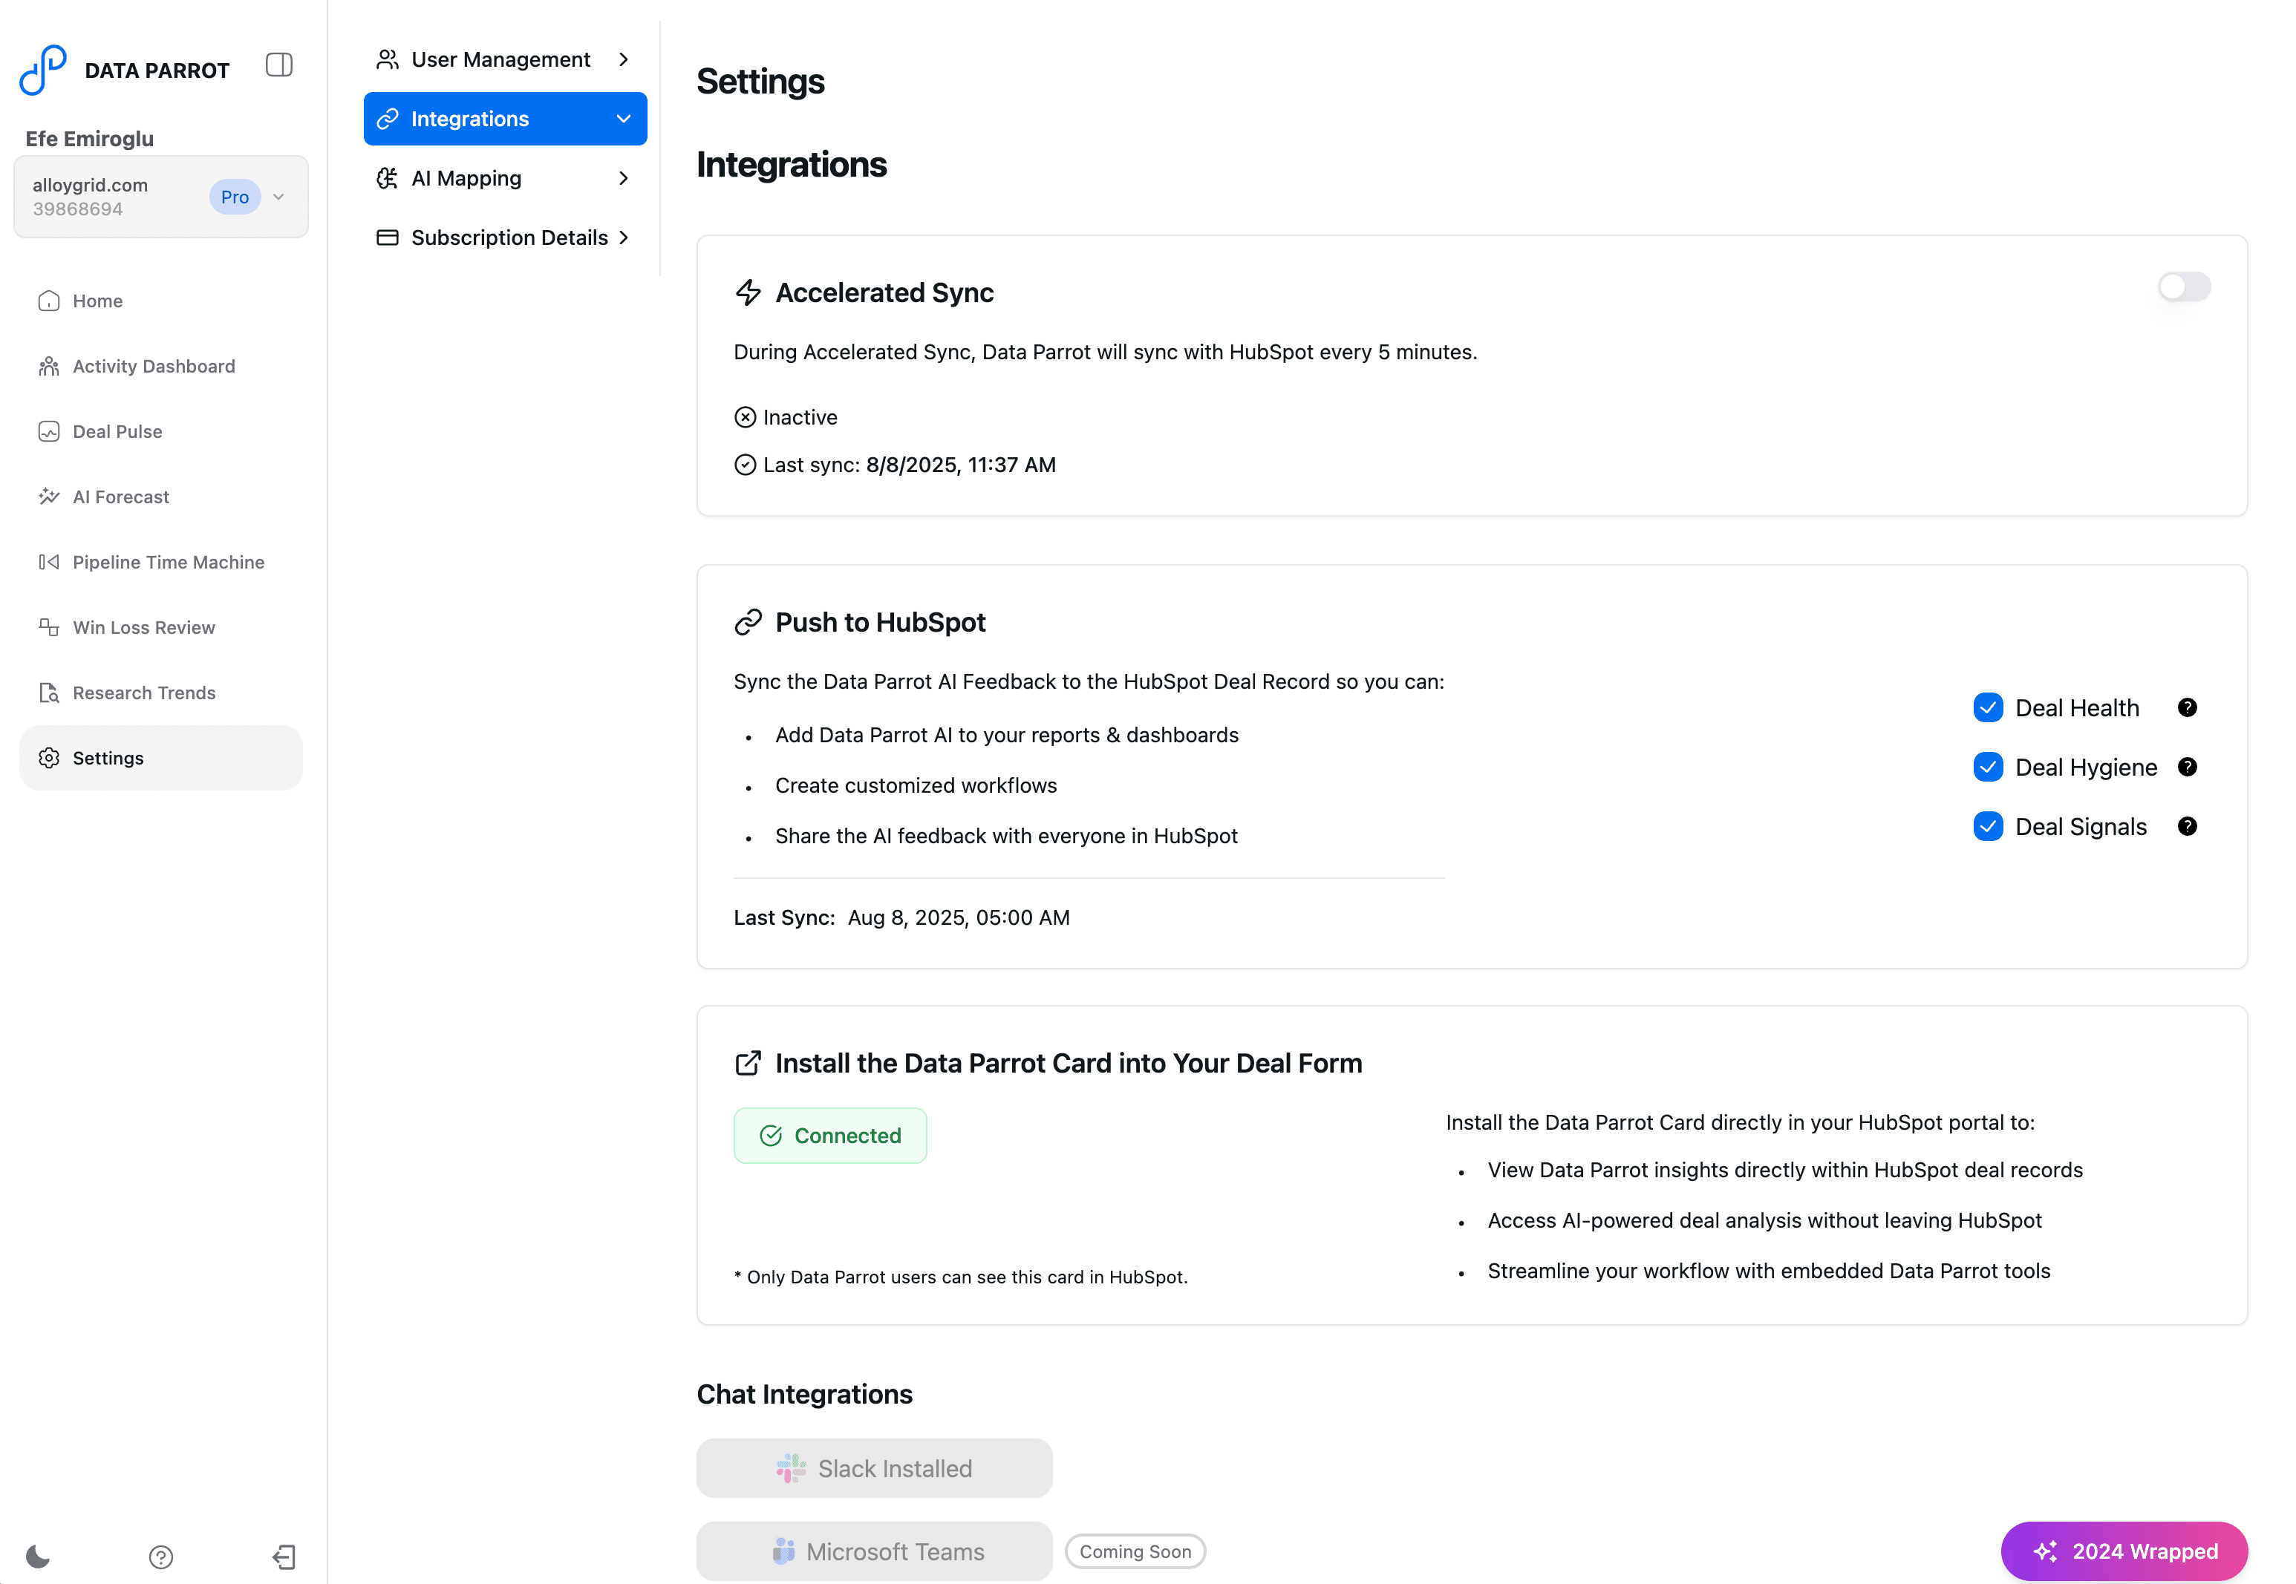The height and width of the screenshot is (1584, 2296).
Task: Show Deal Signals help tooltip icon
Action: click(x=2187, y=827)
